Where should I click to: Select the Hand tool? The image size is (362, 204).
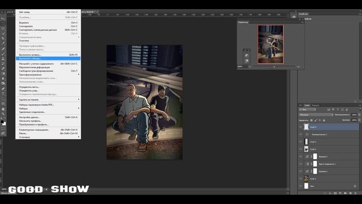3,109
